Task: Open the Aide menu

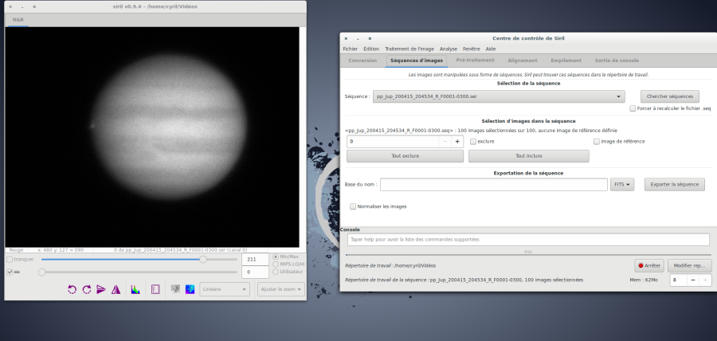Action: (x=490, y=49)
